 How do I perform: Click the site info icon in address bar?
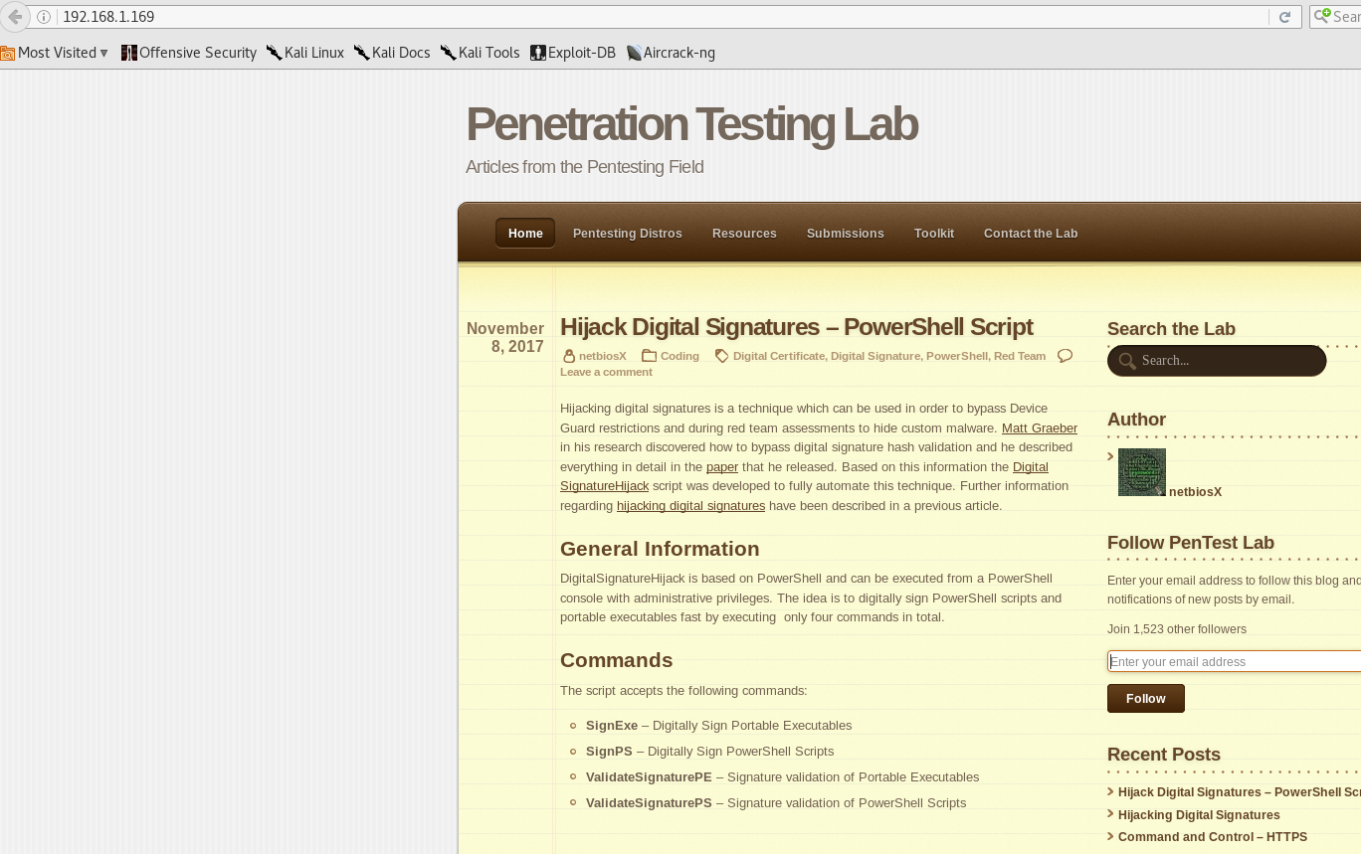pos(44,17)
